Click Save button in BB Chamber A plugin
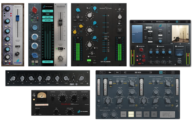Viewport: 192px width, 122px height. click(x=144, y=22)
